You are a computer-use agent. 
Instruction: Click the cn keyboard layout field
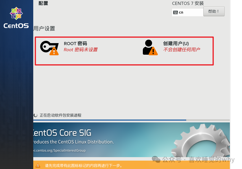[x=188, y=12]
